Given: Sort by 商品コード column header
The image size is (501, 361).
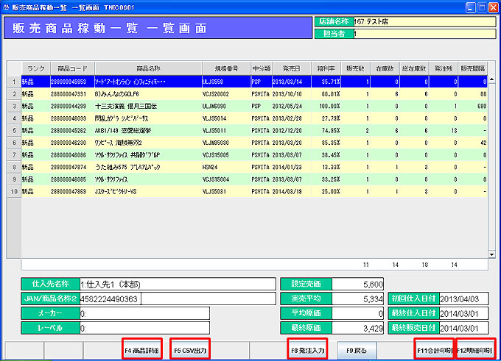Looking at the screenshot, I should point(71,68).
